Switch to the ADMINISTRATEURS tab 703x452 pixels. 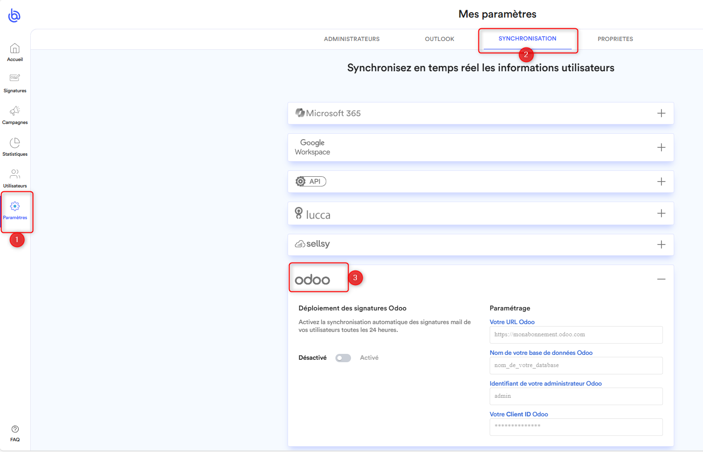351,39
